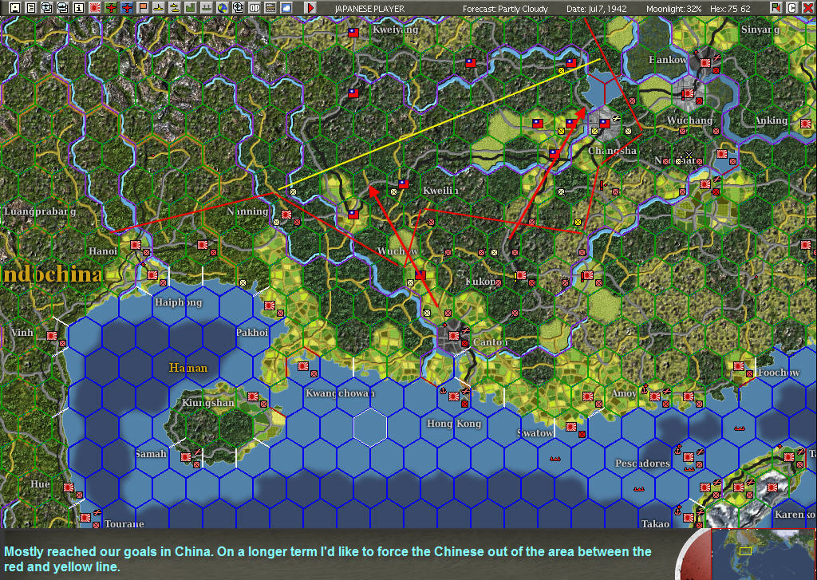Click the C button in top-right corner
This screenshot has height=580, width=817.
coord(792,8)
